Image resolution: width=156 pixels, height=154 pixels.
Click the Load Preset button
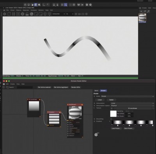[116, 128]
